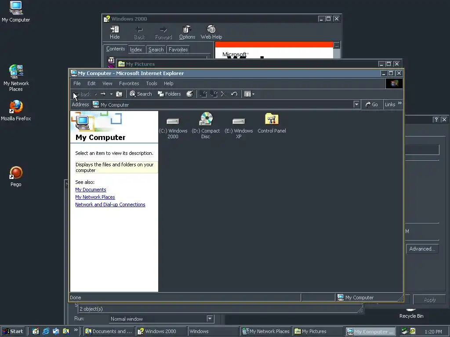This screenshot has height=337, width=450.
Task: Expand the Address bar dropdown
Action: pyautogui.click(x=356, y=104)
